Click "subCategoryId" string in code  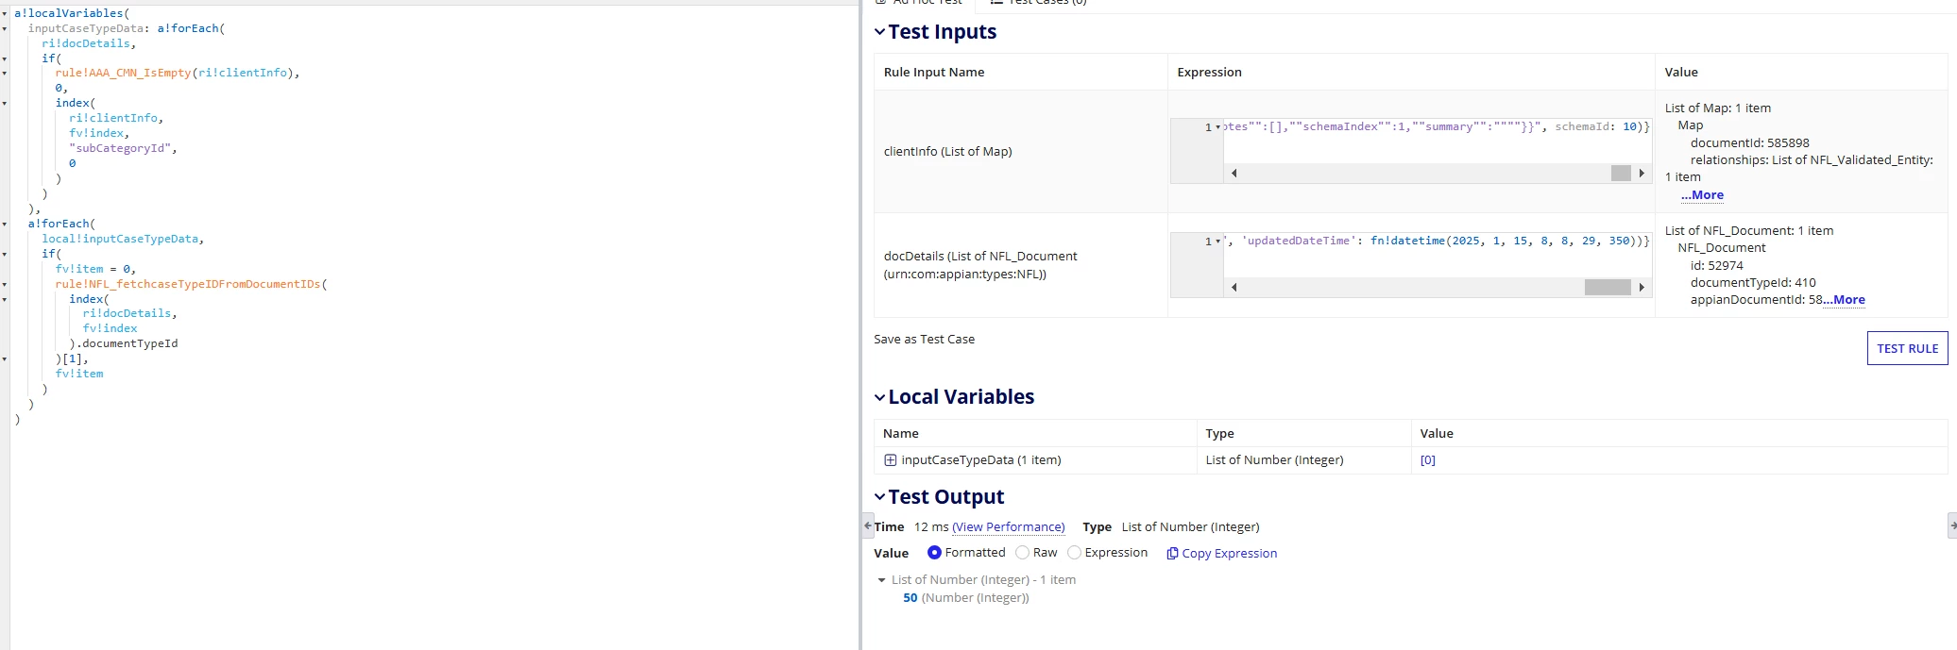click(x=119, y=149)
